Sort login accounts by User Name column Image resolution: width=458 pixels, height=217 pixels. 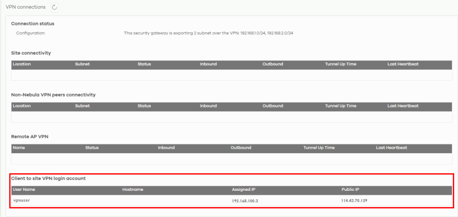pos(24,189)
